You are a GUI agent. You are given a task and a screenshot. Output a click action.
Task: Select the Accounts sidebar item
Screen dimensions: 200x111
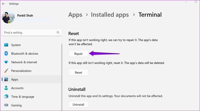point(32,88)
